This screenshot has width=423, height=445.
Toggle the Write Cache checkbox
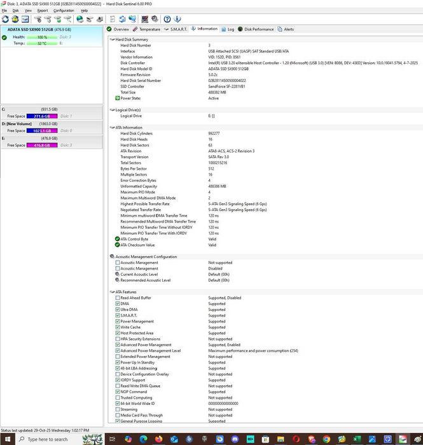click(x=118, y=327)
